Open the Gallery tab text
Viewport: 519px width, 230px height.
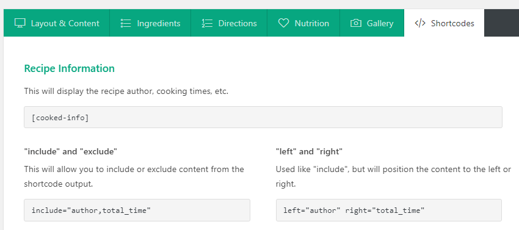380,24
